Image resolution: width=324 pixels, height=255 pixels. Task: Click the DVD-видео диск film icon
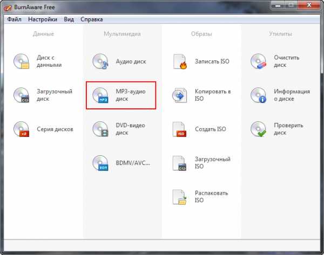tap(100, 129)
